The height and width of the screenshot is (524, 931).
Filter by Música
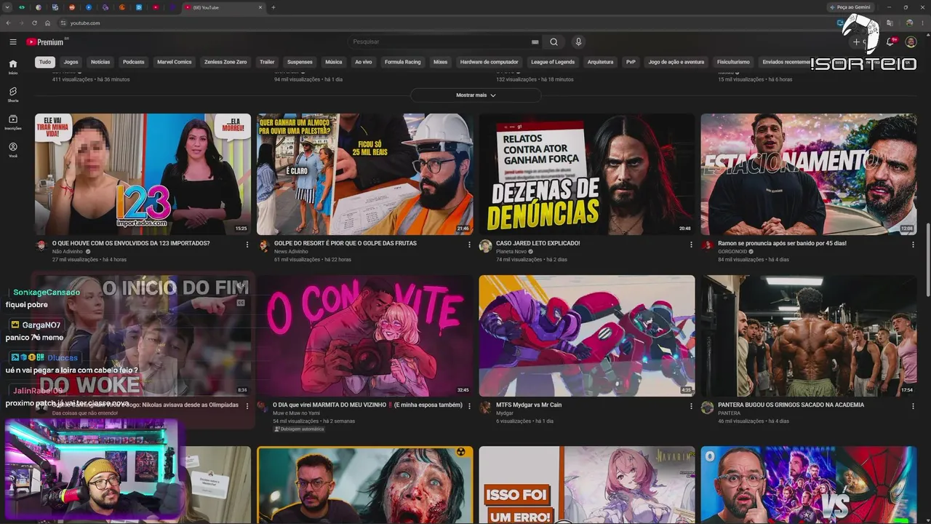[x=334, y=62]
